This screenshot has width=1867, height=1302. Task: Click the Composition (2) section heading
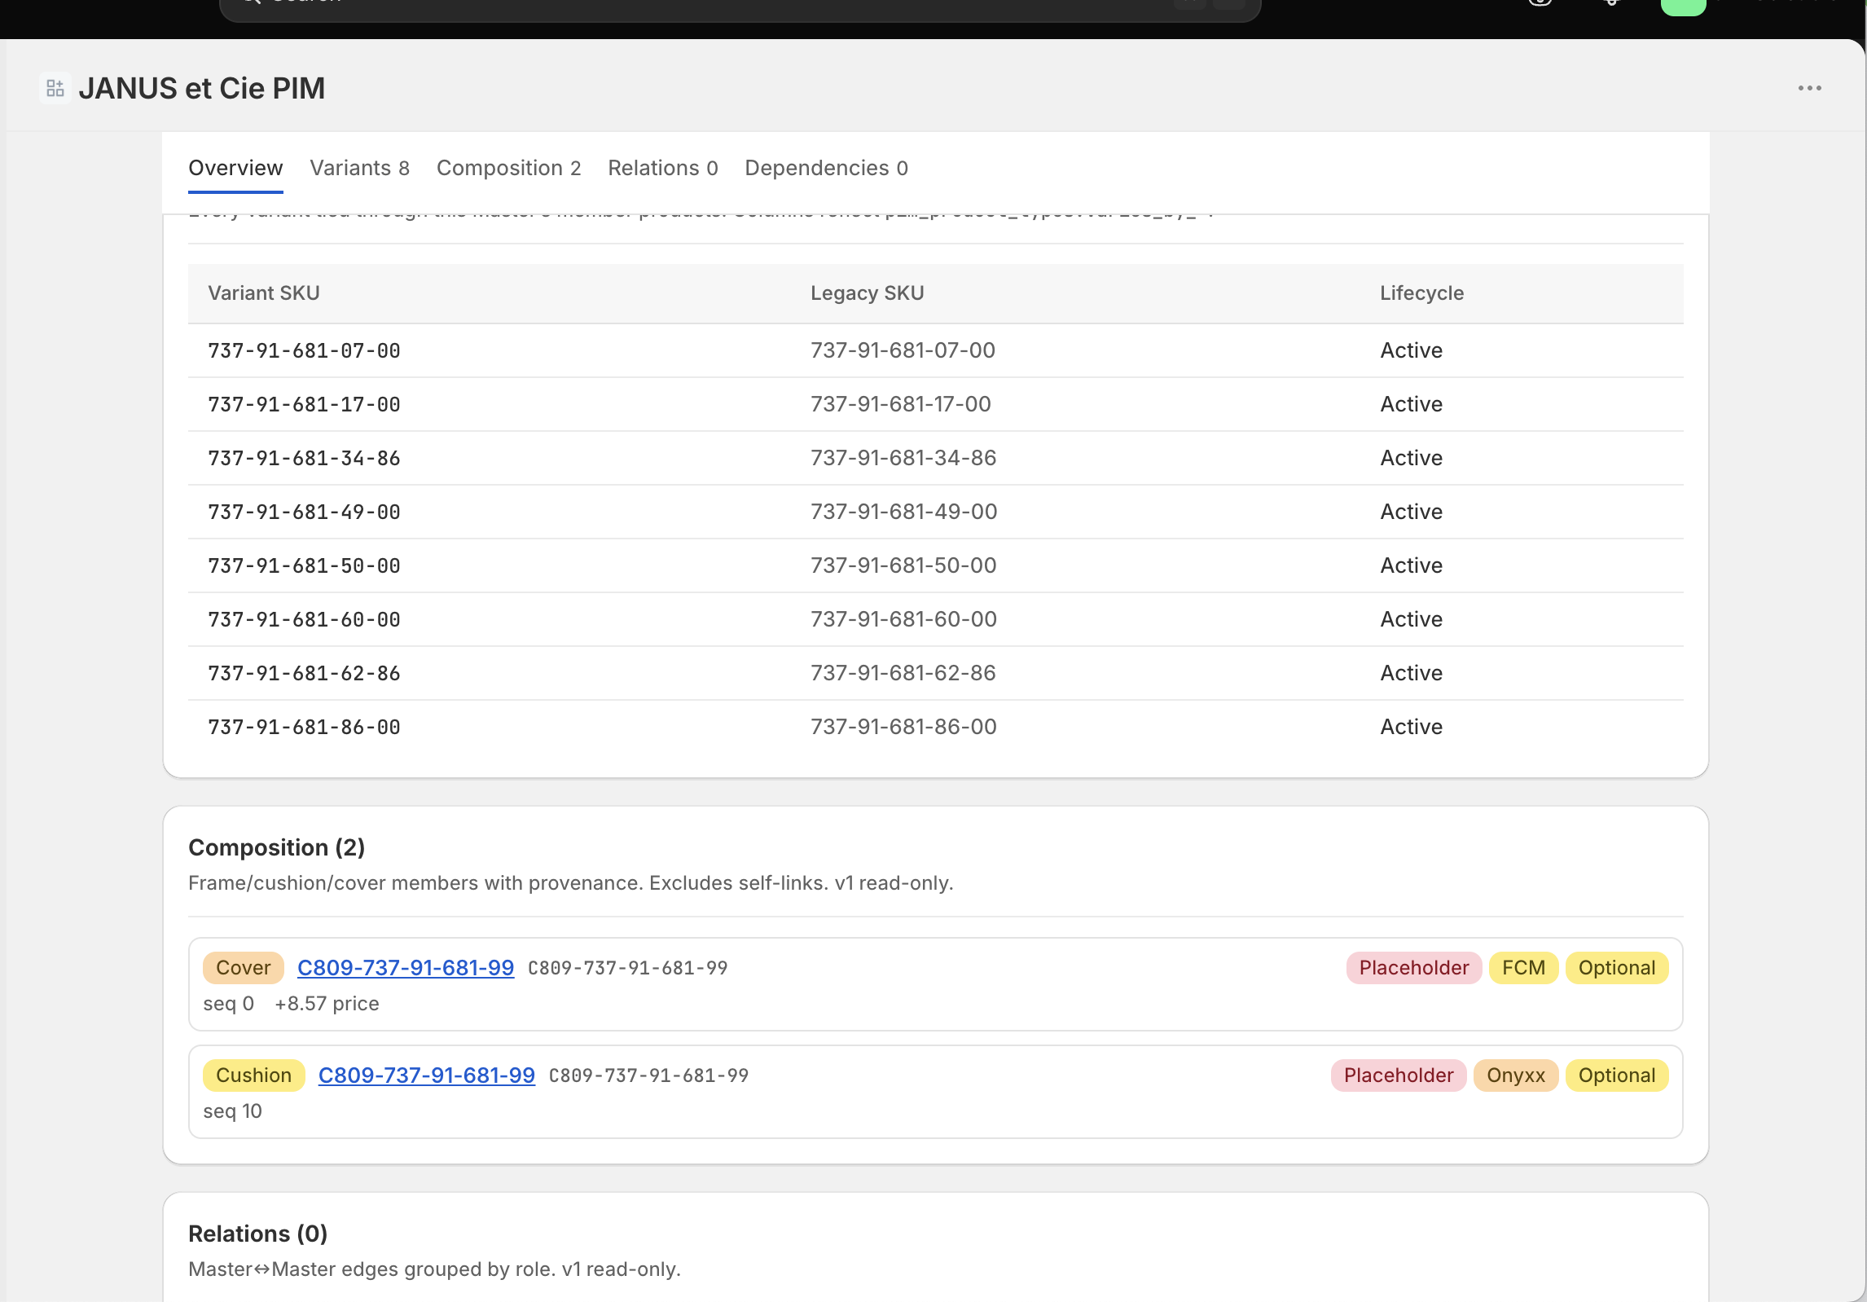[276, 847]
